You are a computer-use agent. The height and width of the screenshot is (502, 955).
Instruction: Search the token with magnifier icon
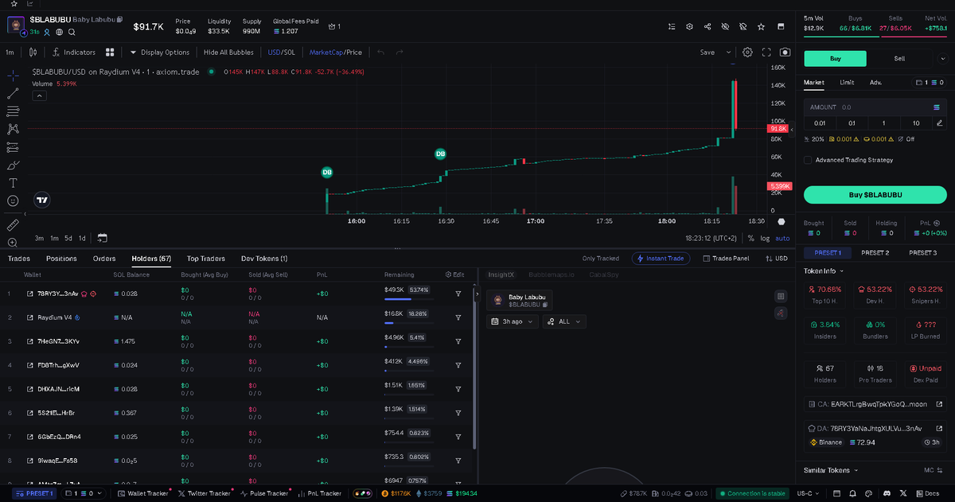click(72, 33)
